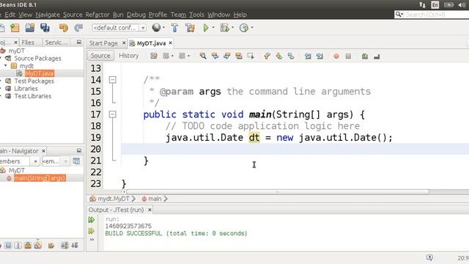Shift line left icon in editor toolbar
The height and width of the screenshot is (264, 469).
[308, 56]
